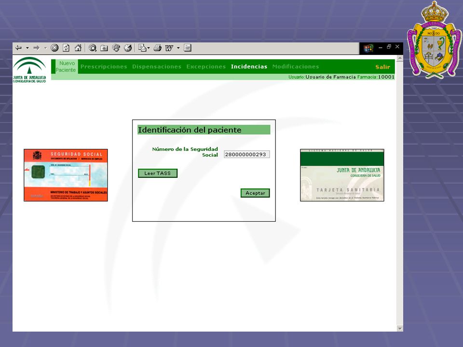Open the Media globe icon

pos(116,48)
